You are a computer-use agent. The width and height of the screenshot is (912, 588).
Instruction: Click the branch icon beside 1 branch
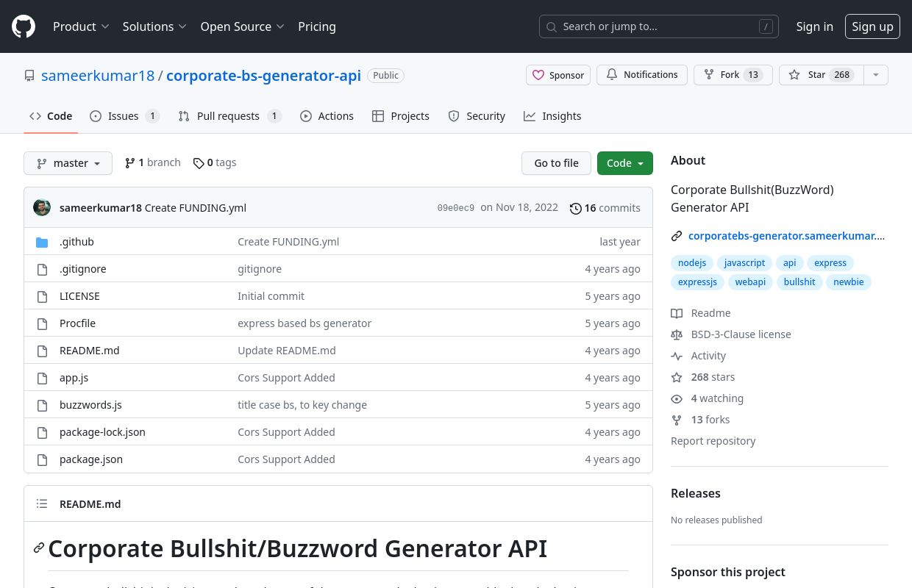(130, 163)
